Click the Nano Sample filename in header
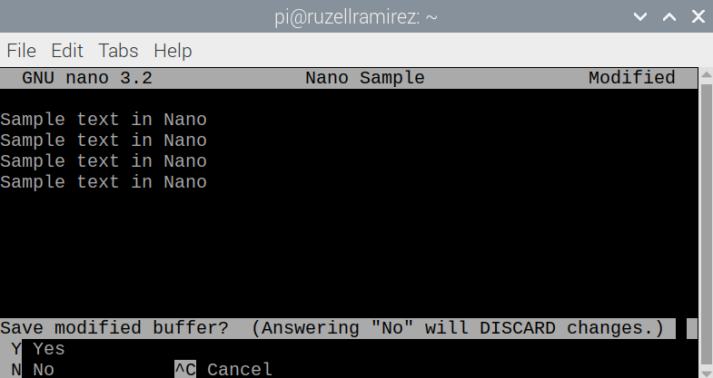 pos(364,78)
